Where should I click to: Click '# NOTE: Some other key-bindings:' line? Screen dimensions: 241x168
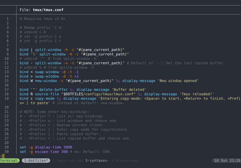click(x=55, y=112)
